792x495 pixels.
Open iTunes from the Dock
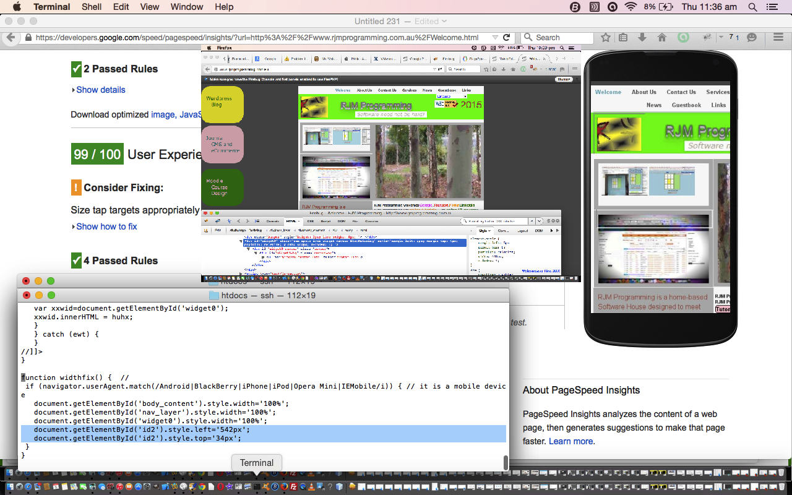click(119, 487)
